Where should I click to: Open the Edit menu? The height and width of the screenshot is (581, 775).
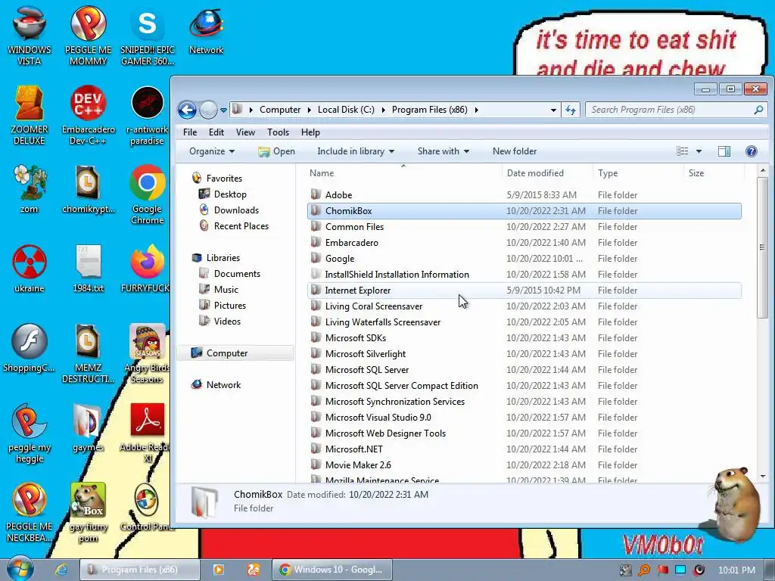coord(216,132)
